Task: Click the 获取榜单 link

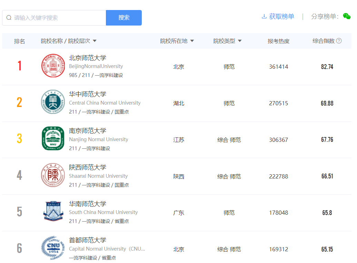Action: [281, 17]
